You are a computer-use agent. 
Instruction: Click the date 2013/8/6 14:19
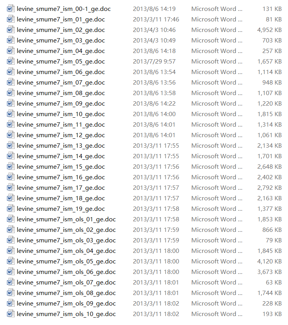[154, 9]
